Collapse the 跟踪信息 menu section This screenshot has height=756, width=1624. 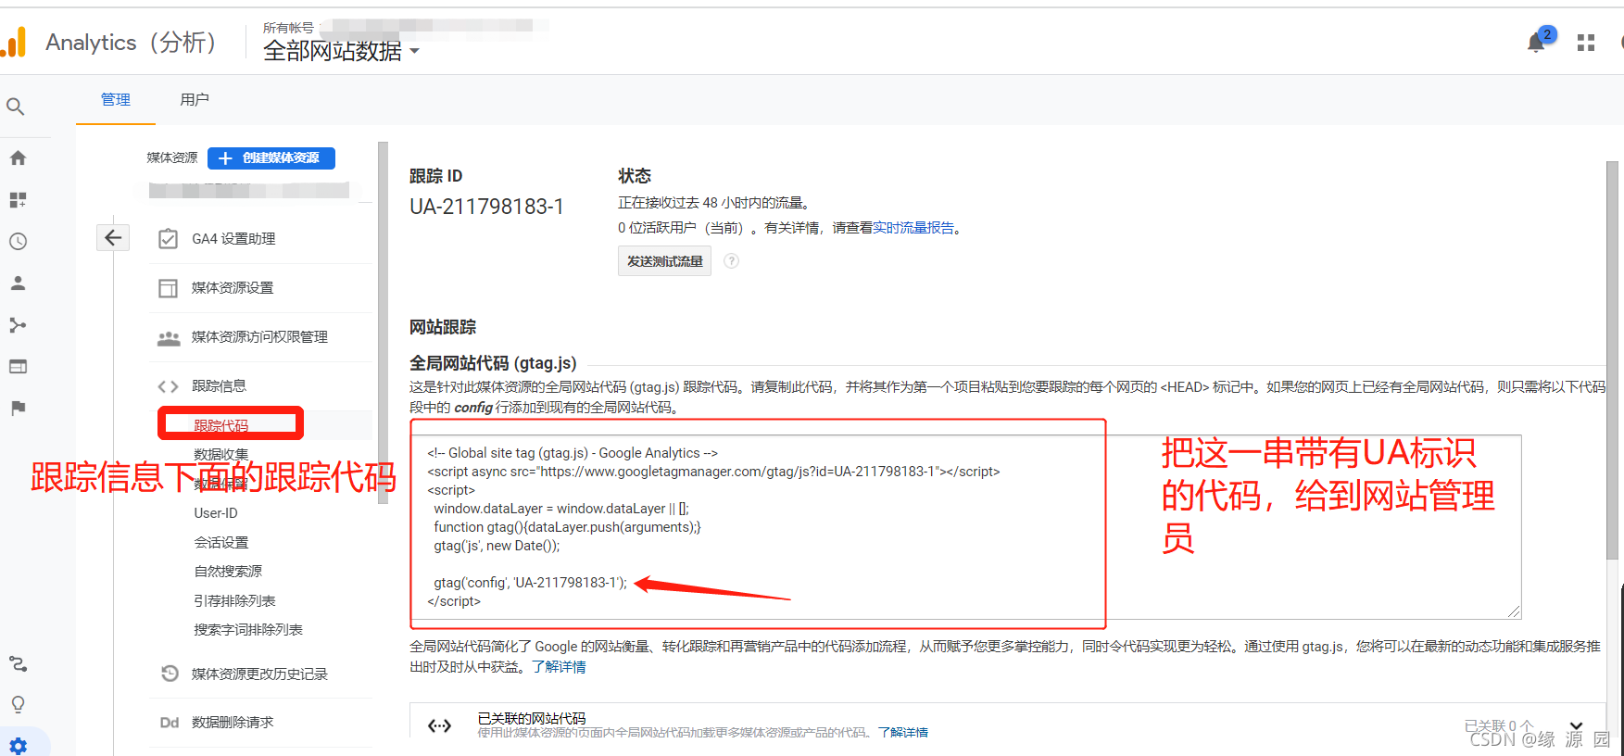coord(219,386)
